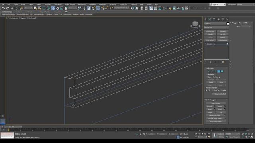The image size is (255, 143).
Task: Click the Edit Triangulation button
Action: [x=216, y=122]
